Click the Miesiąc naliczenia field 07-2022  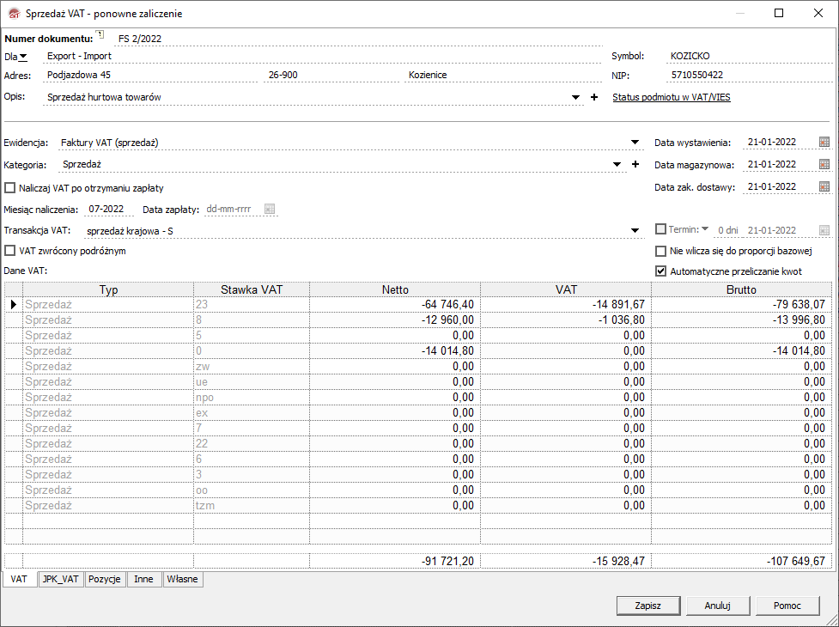point(108,210)
